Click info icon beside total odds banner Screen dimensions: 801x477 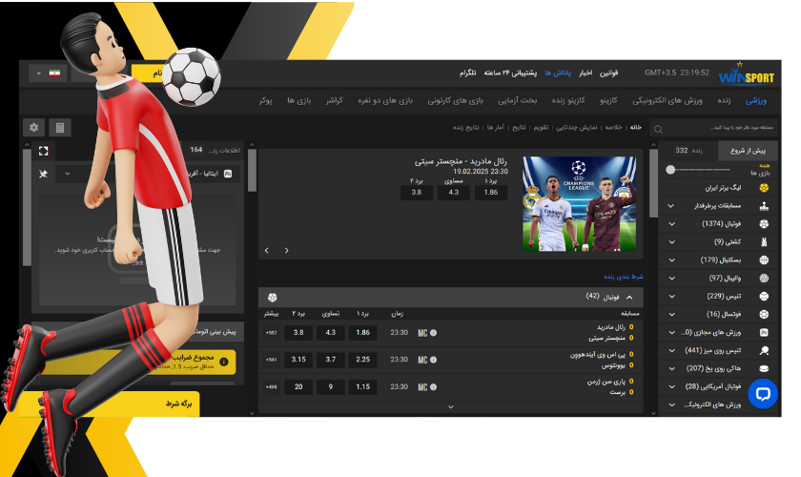(x=224, y=362)
